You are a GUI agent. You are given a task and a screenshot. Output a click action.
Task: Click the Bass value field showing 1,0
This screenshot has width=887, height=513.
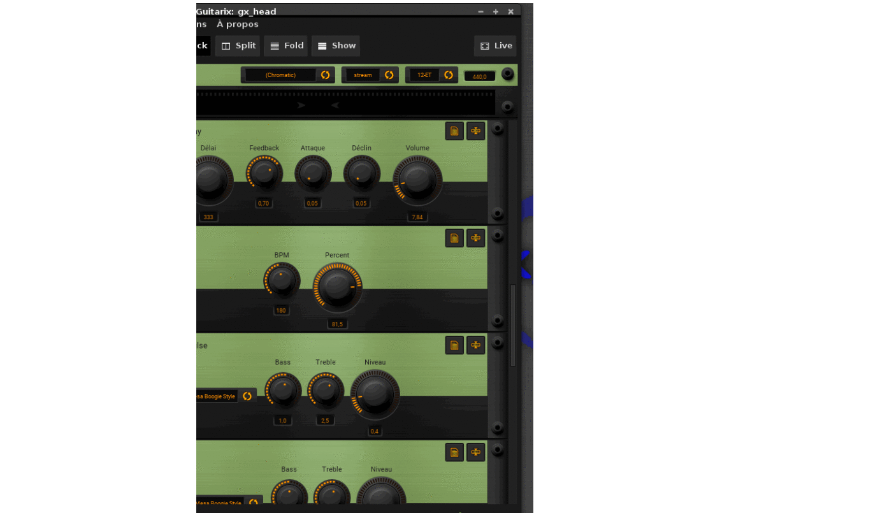pyautogui.click(x=283, y=421)
